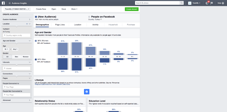
Task: Open the Twentify business dropdown in top bar
Action: 196,3
